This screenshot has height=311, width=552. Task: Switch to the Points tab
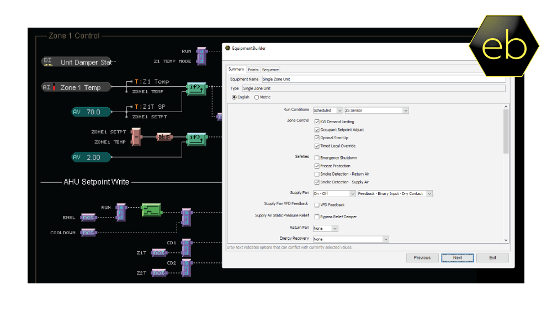pyautogui.click(x=253, y=70)
